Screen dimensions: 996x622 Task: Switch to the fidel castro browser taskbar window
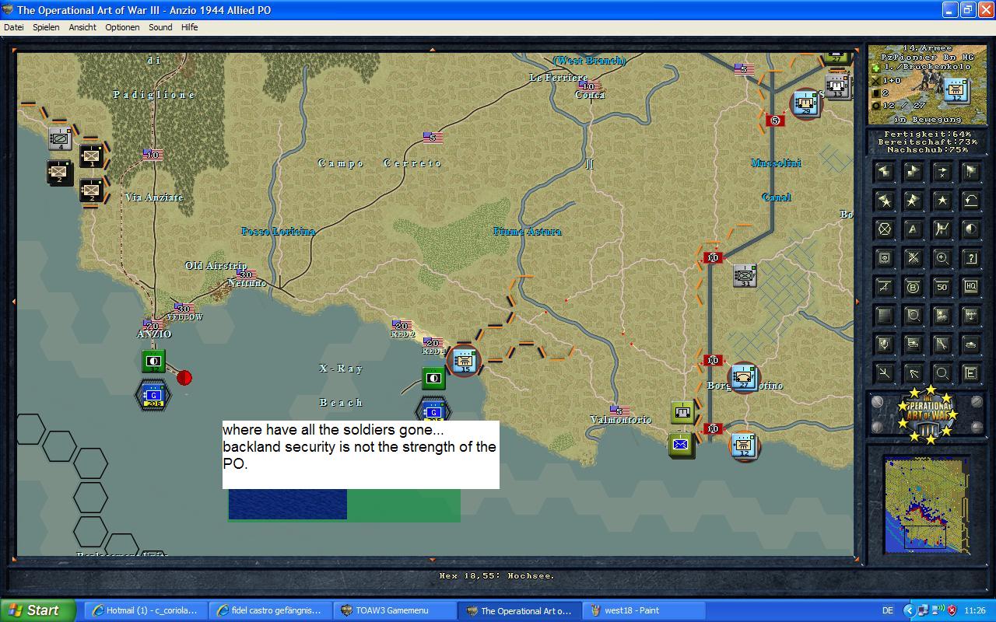(x=269, y=610)
